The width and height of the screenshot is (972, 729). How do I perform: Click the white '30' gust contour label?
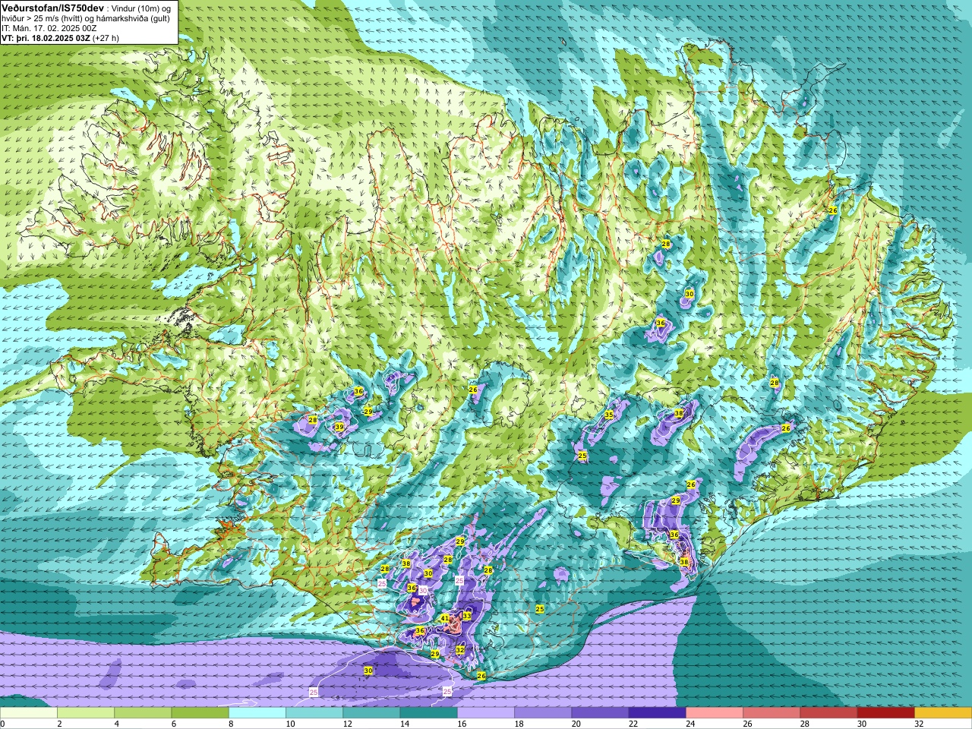coord(423,590)
